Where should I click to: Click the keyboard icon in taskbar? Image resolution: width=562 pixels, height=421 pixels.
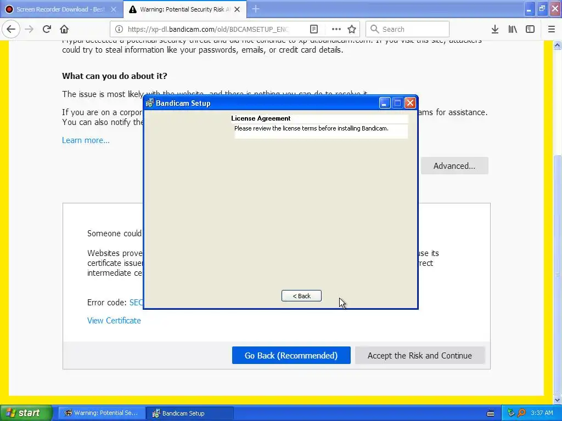(x=491, y=413)
